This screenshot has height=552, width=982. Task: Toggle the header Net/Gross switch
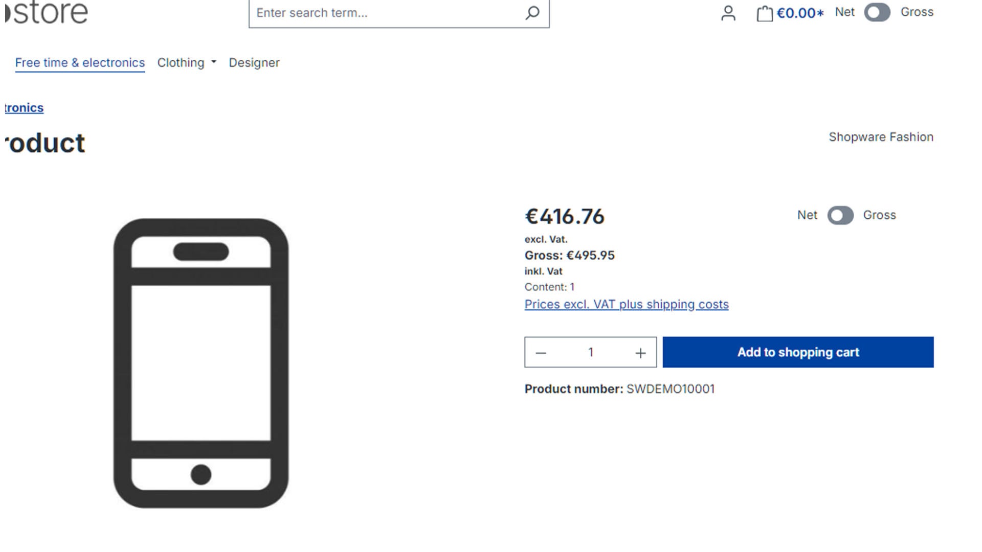click(x=877, y=12)
